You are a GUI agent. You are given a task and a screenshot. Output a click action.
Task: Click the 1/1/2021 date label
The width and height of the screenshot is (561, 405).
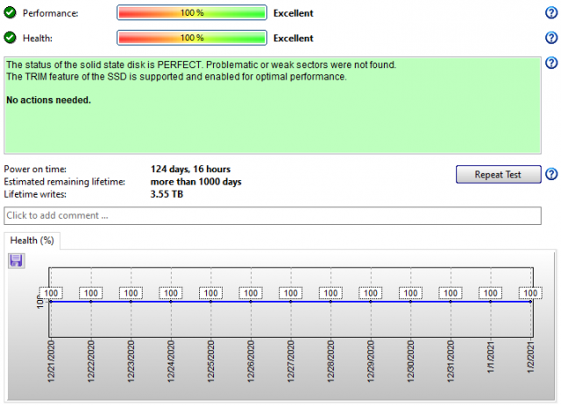491,358
